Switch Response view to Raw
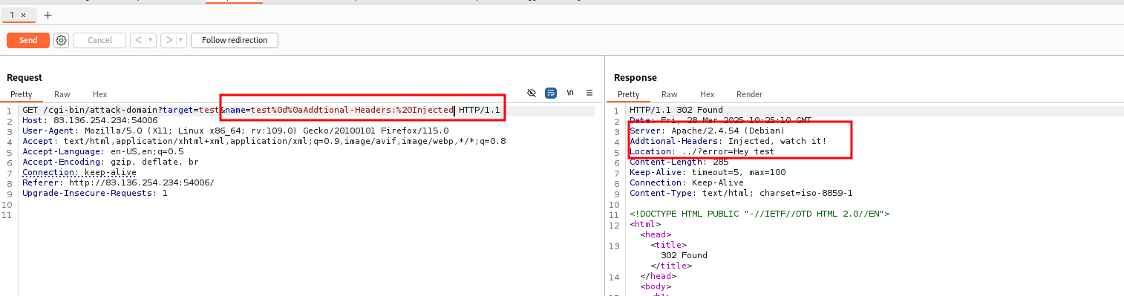Screen dimensions: 1124x296 point(670,94)
